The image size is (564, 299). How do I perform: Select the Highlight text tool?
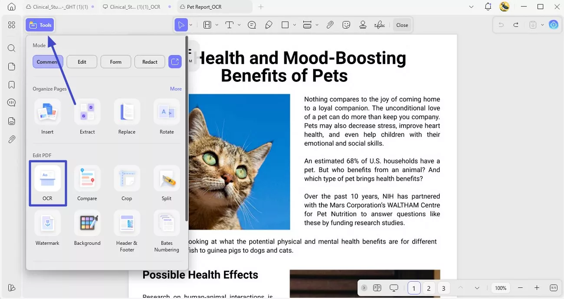click(207, 25)
